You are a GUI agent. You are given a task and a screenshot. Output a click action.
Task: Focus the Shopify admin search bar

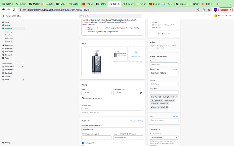click(x=111, y=16)
